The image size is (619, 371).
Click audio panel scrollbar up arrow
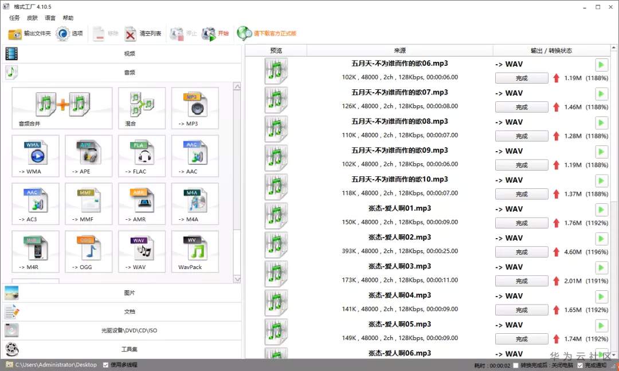click(237, 86)
